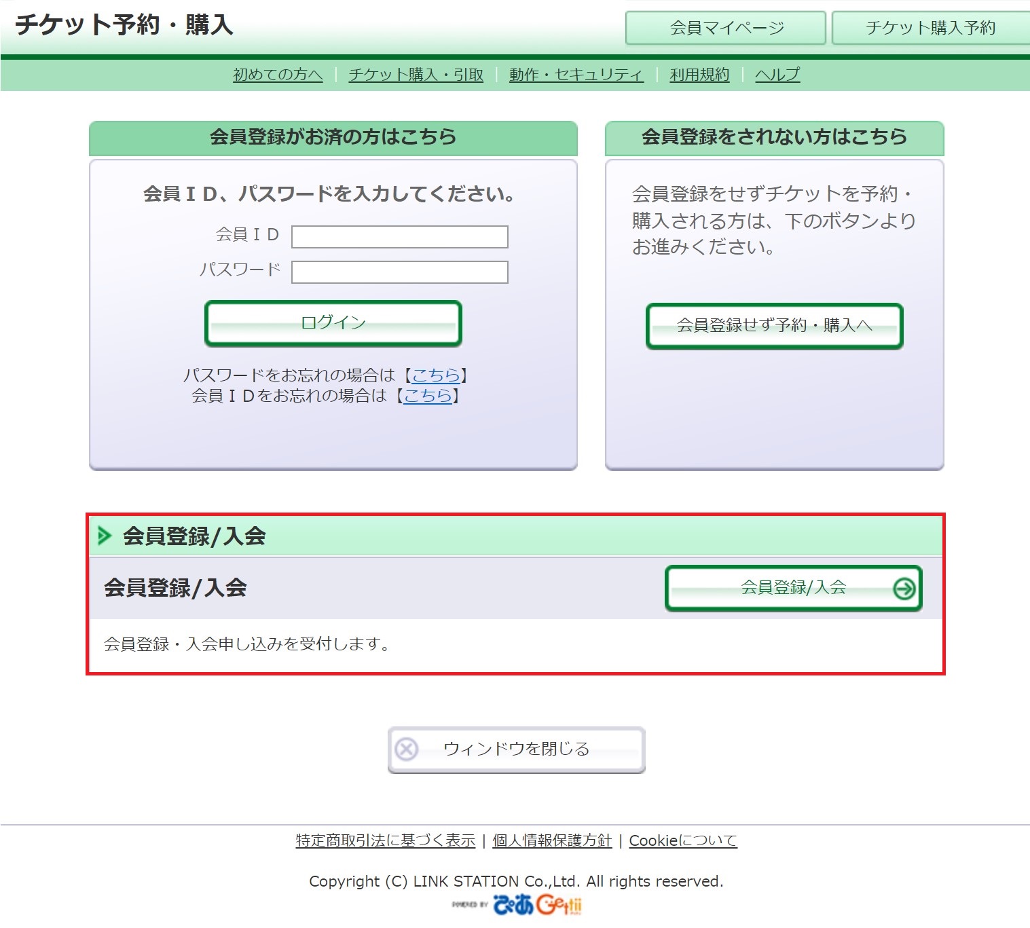The height and width of the screenshot is (928, 1030).
Task: Open 特定商取引法に基づく表示 footer link
Action: [x=386, y=840]
